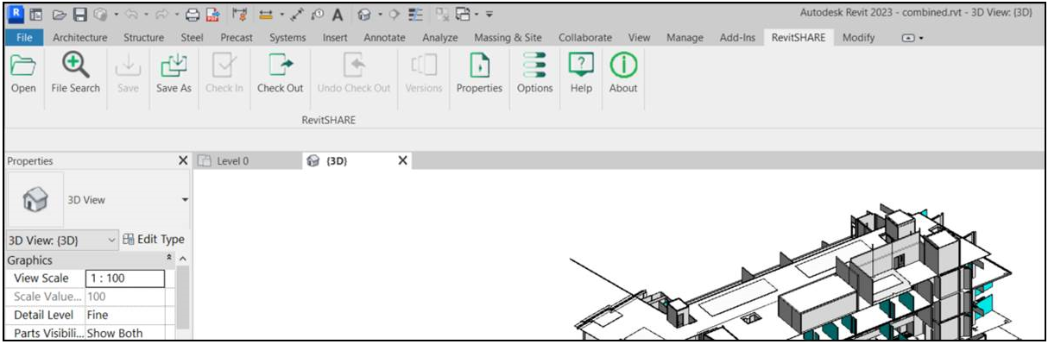Select the RevitSHARE ribbon tab
Screen dimensions: 1048x344
799,38
